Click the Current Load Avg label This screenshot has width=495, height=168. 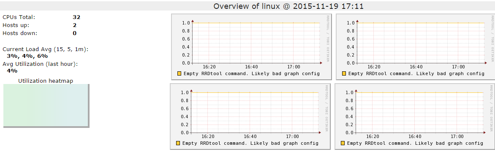click(46, 49)
